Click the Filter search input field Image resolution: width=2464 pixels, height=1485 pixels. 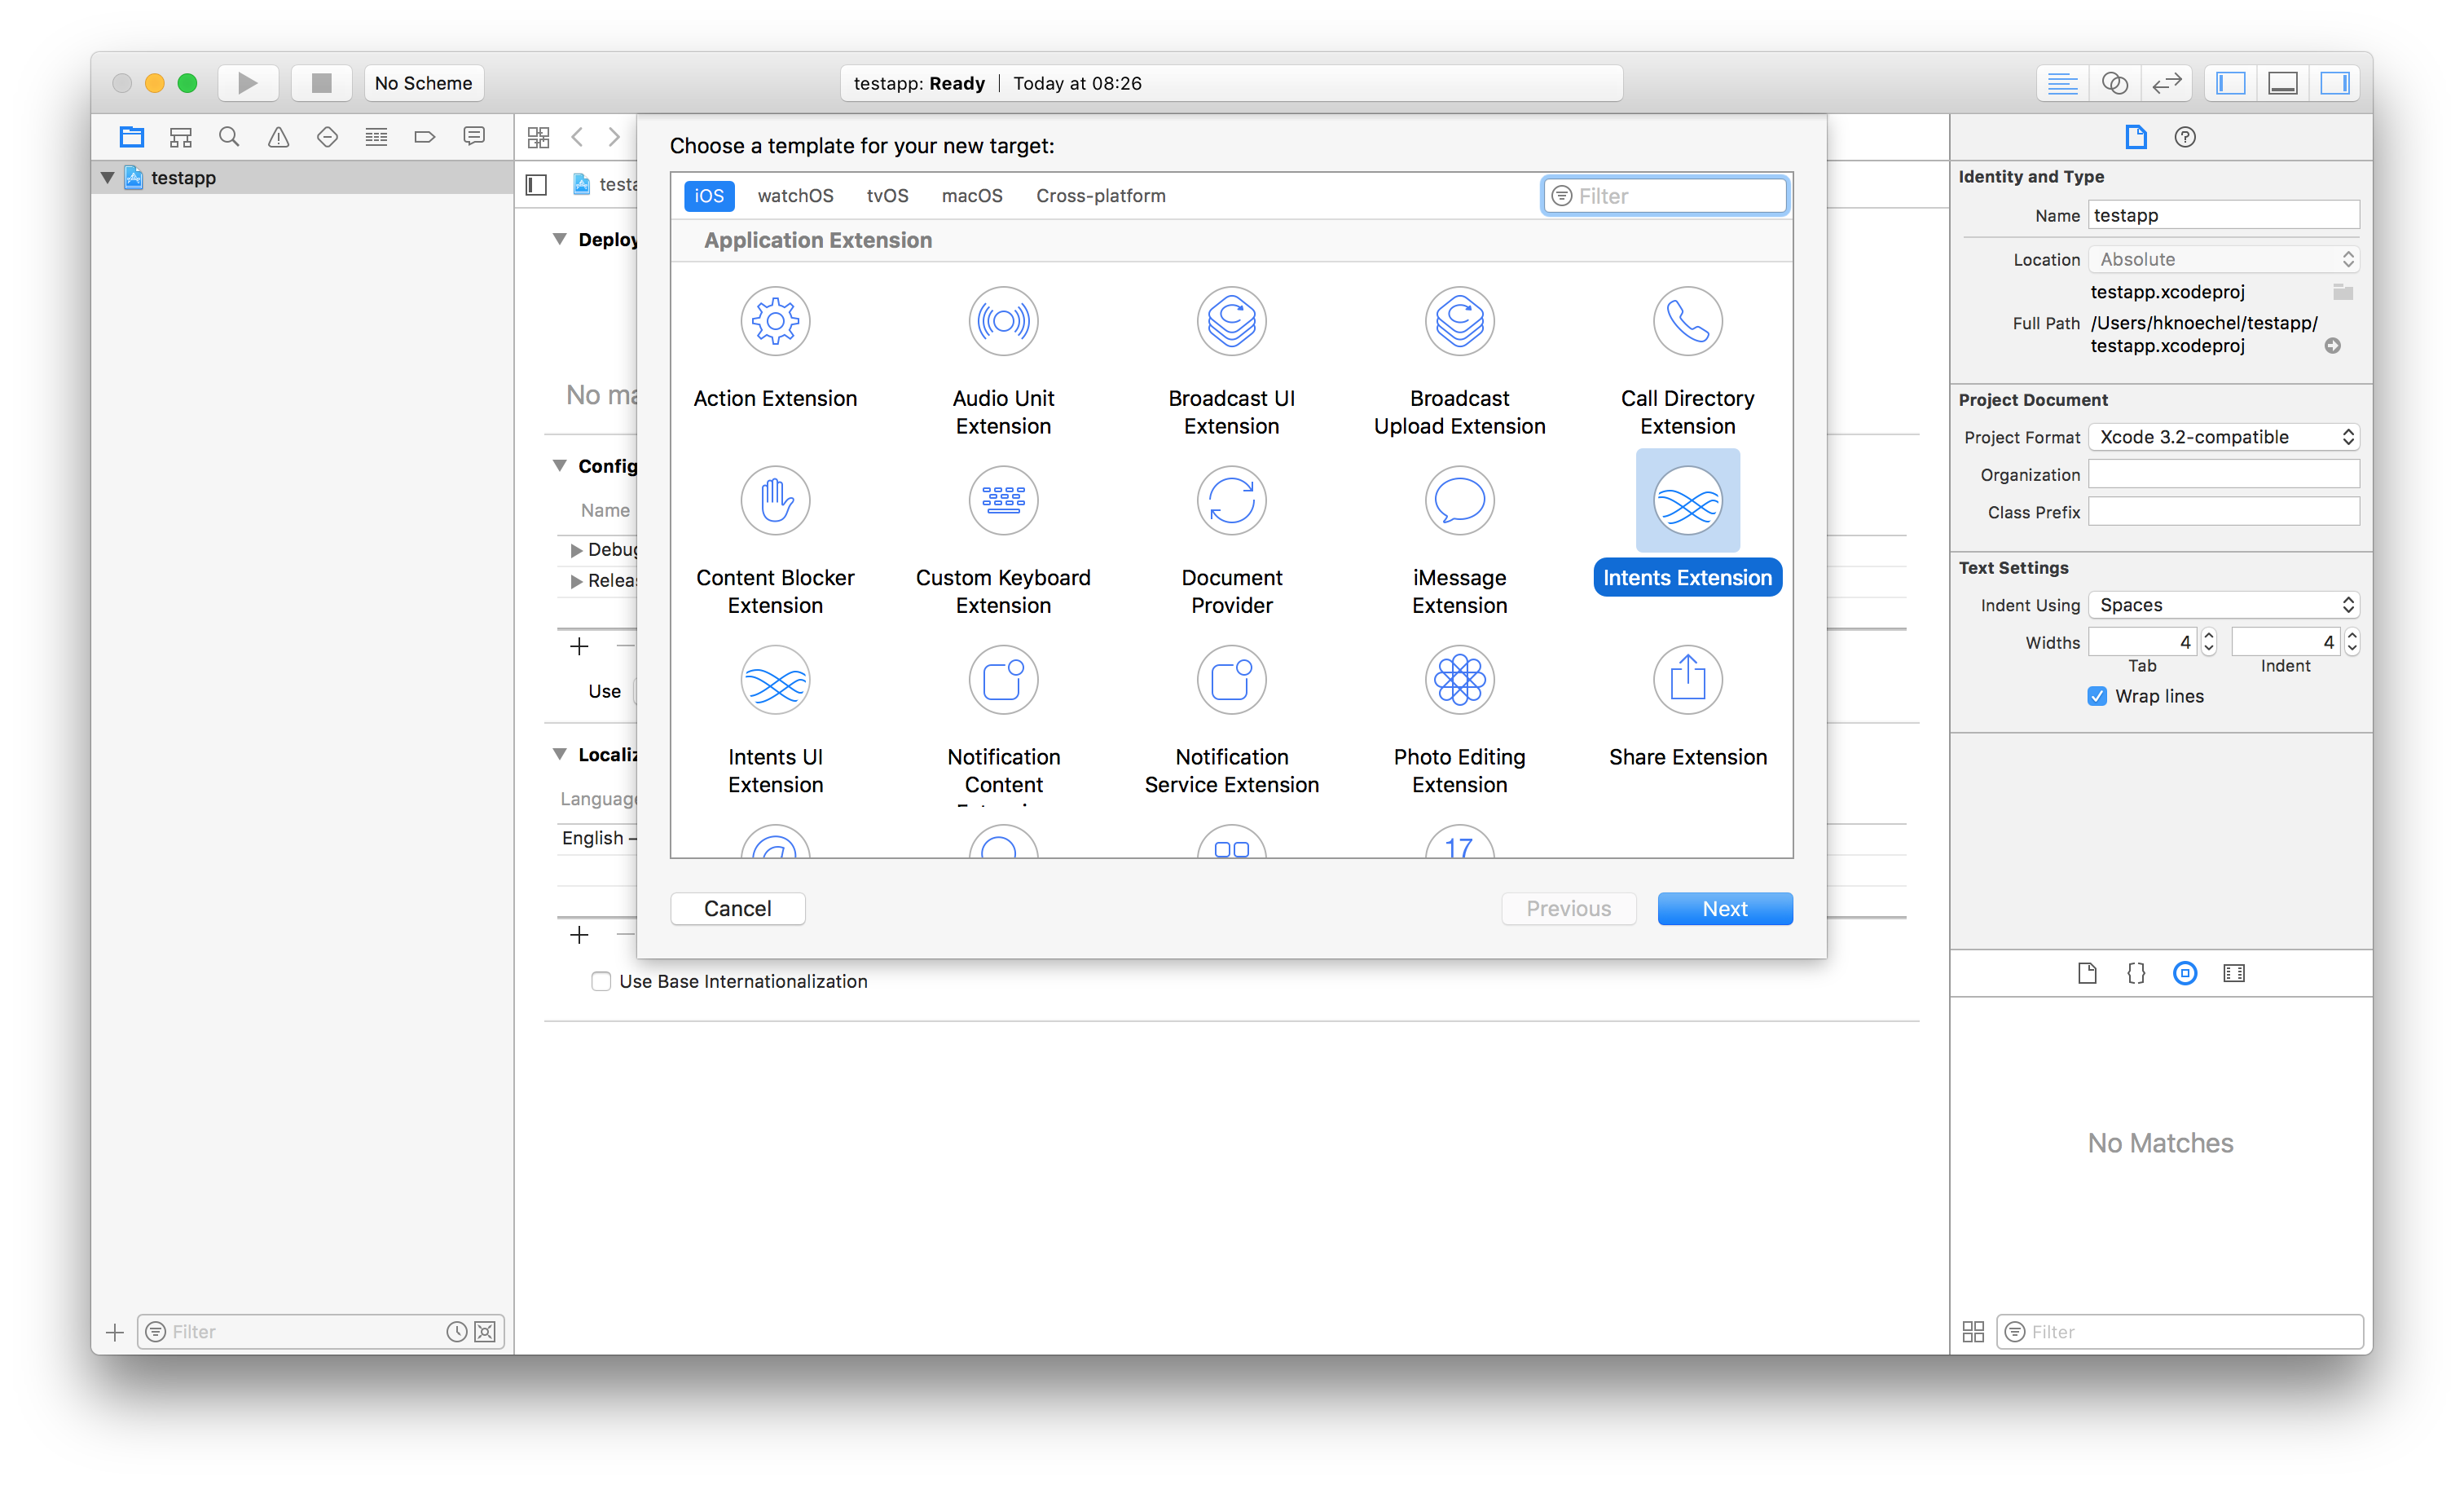(1663, 196)
